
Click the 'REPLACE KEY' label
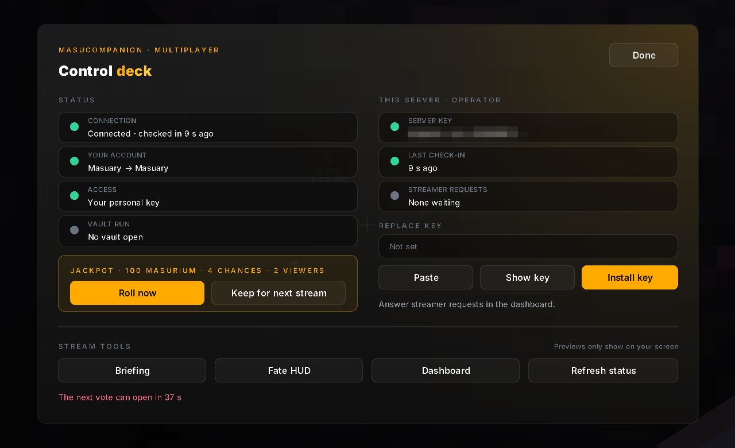coord(411,226)
